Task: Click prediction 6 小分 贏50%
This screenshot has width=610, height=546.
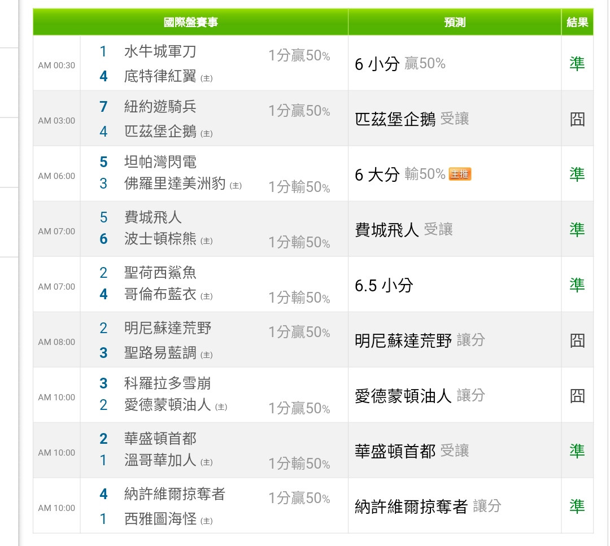Action: click(400, 63)
